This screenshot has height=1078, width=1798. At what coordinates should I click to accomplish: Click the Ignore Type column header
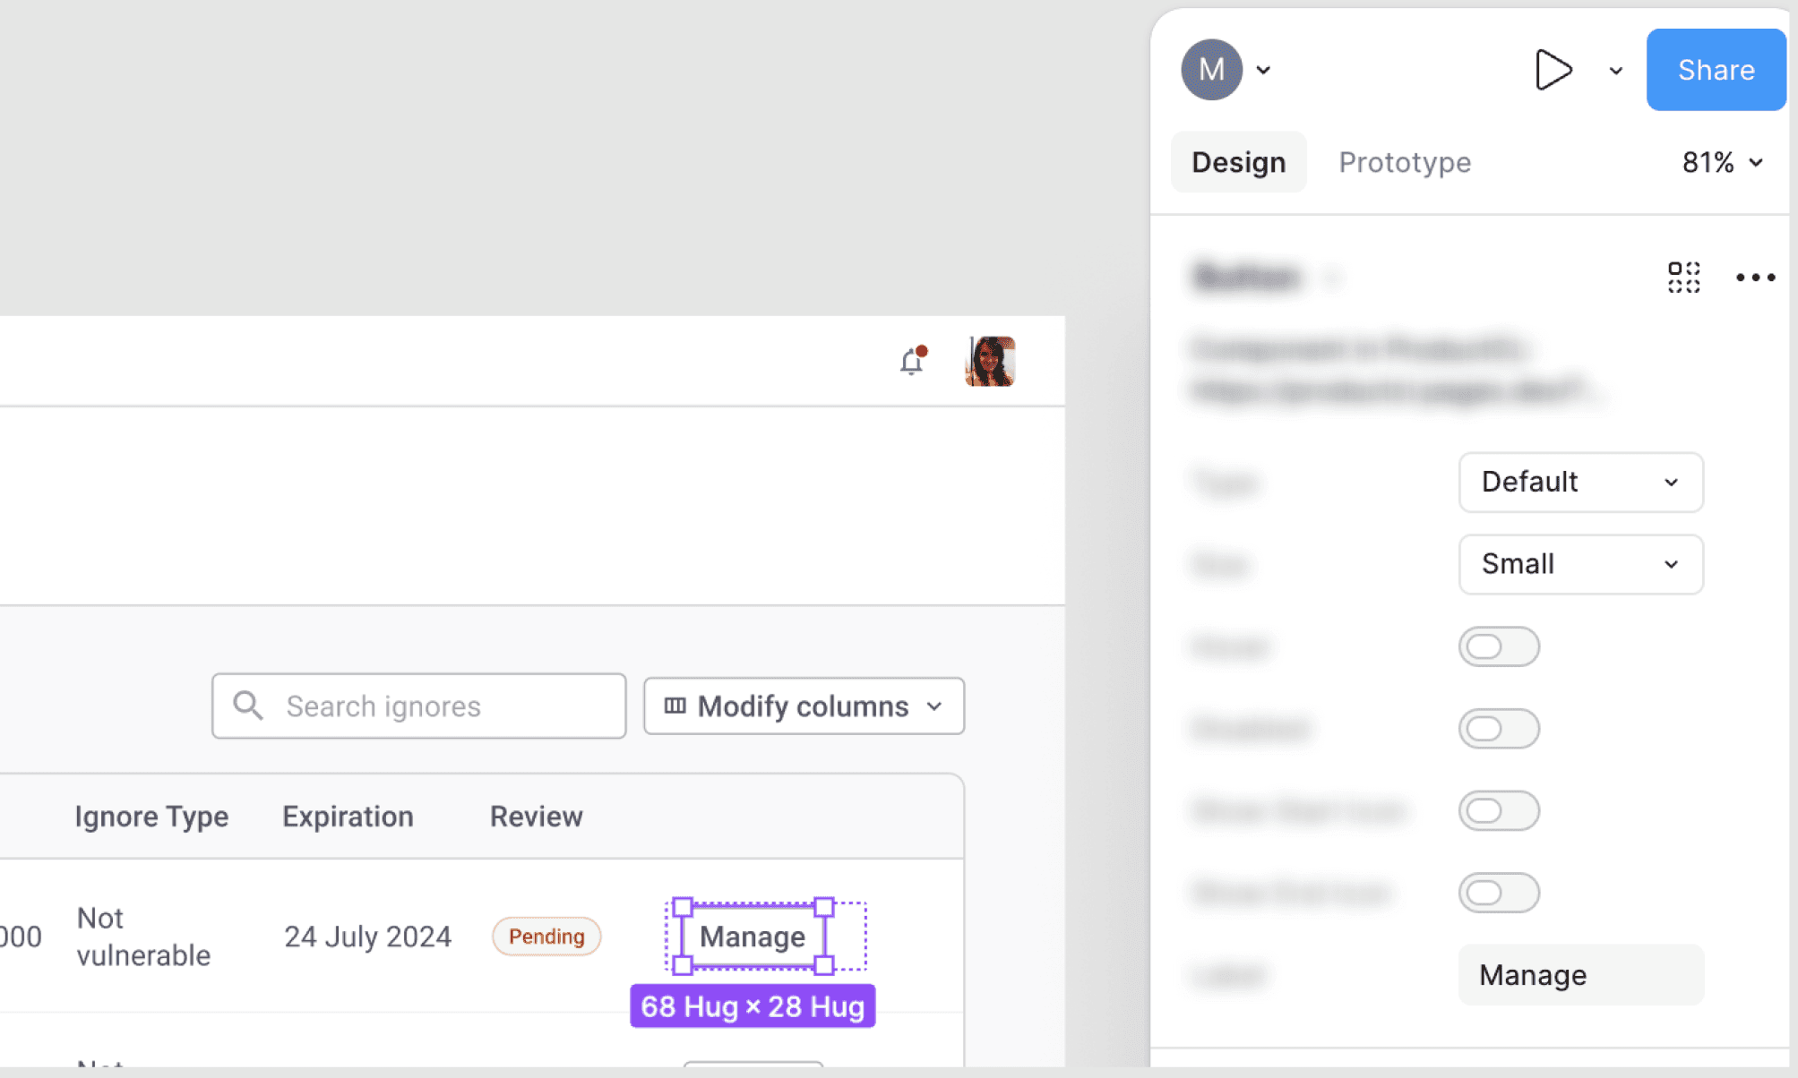tap(151, 817)
